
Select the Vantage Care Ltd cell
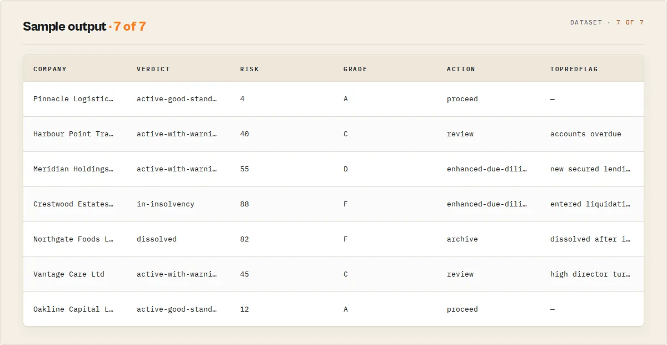point(69,274)
